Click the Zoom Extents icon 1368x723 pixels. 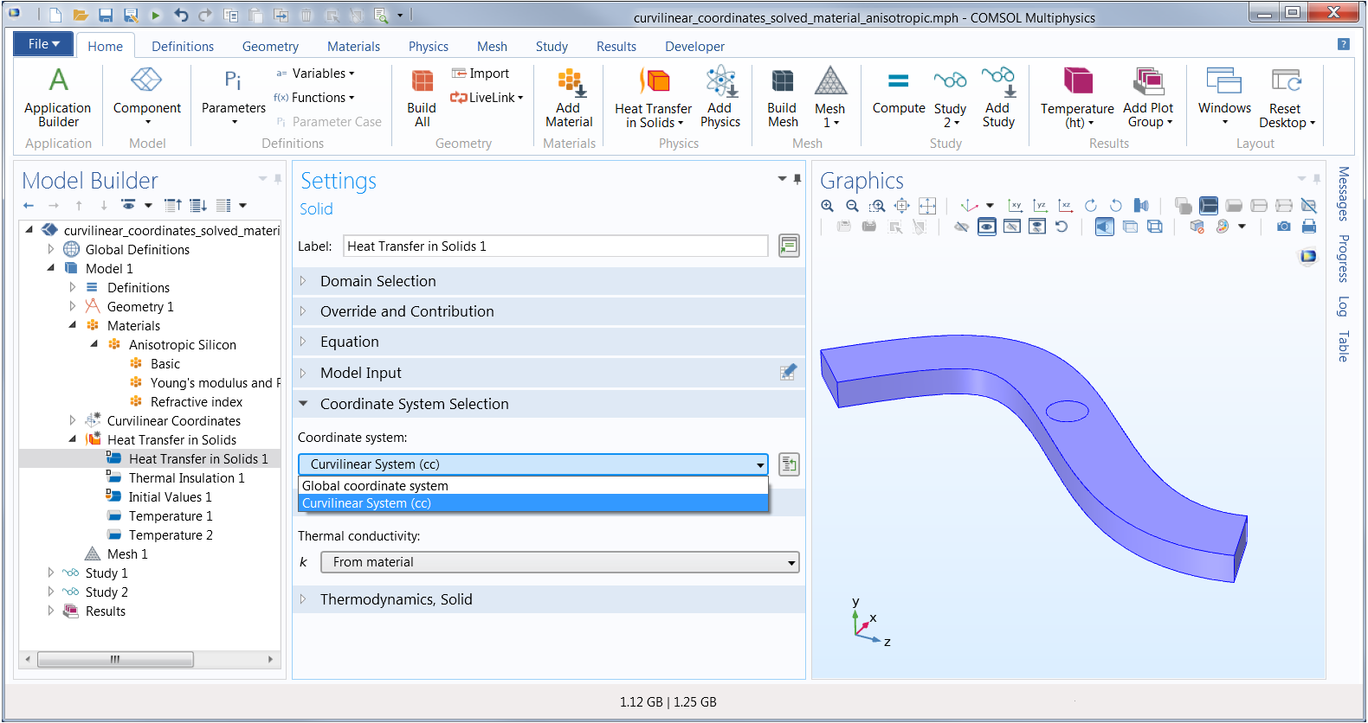coord(902,206)
